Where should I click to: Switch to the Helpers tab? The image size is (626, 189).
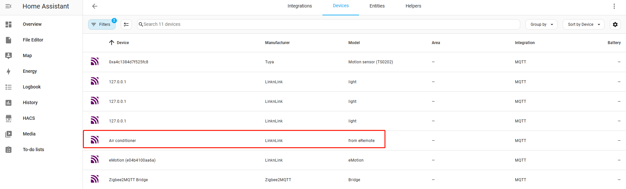click(413, 6)
